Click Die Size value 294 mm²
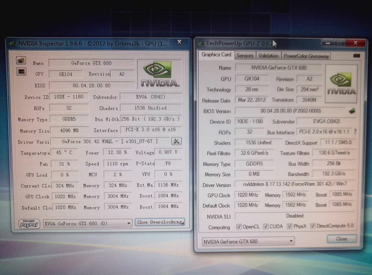The image size is (372, 275). (x=309, y=89)
